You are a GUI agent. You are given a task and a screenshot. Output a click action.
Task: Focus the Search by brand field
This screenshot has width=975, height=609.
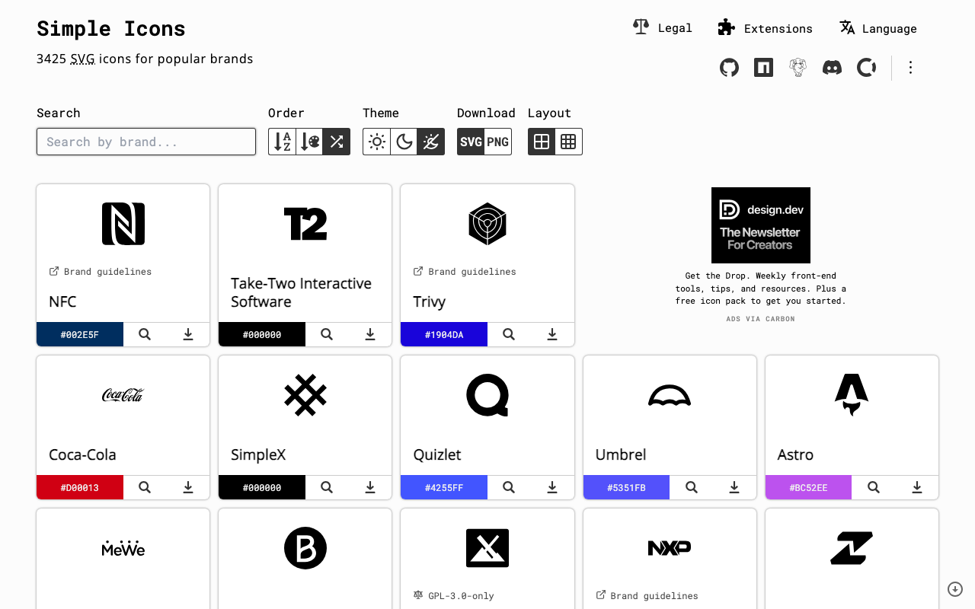pos(146,142)
